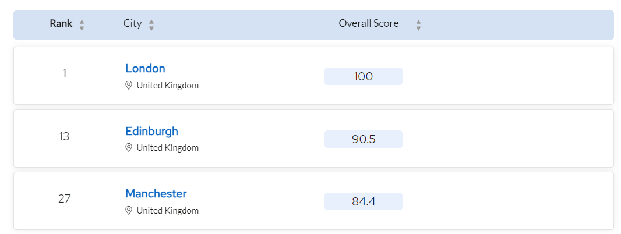Sort table by the City column header
The height and width of the screenshot is (234, 621).
click(132, 24)
